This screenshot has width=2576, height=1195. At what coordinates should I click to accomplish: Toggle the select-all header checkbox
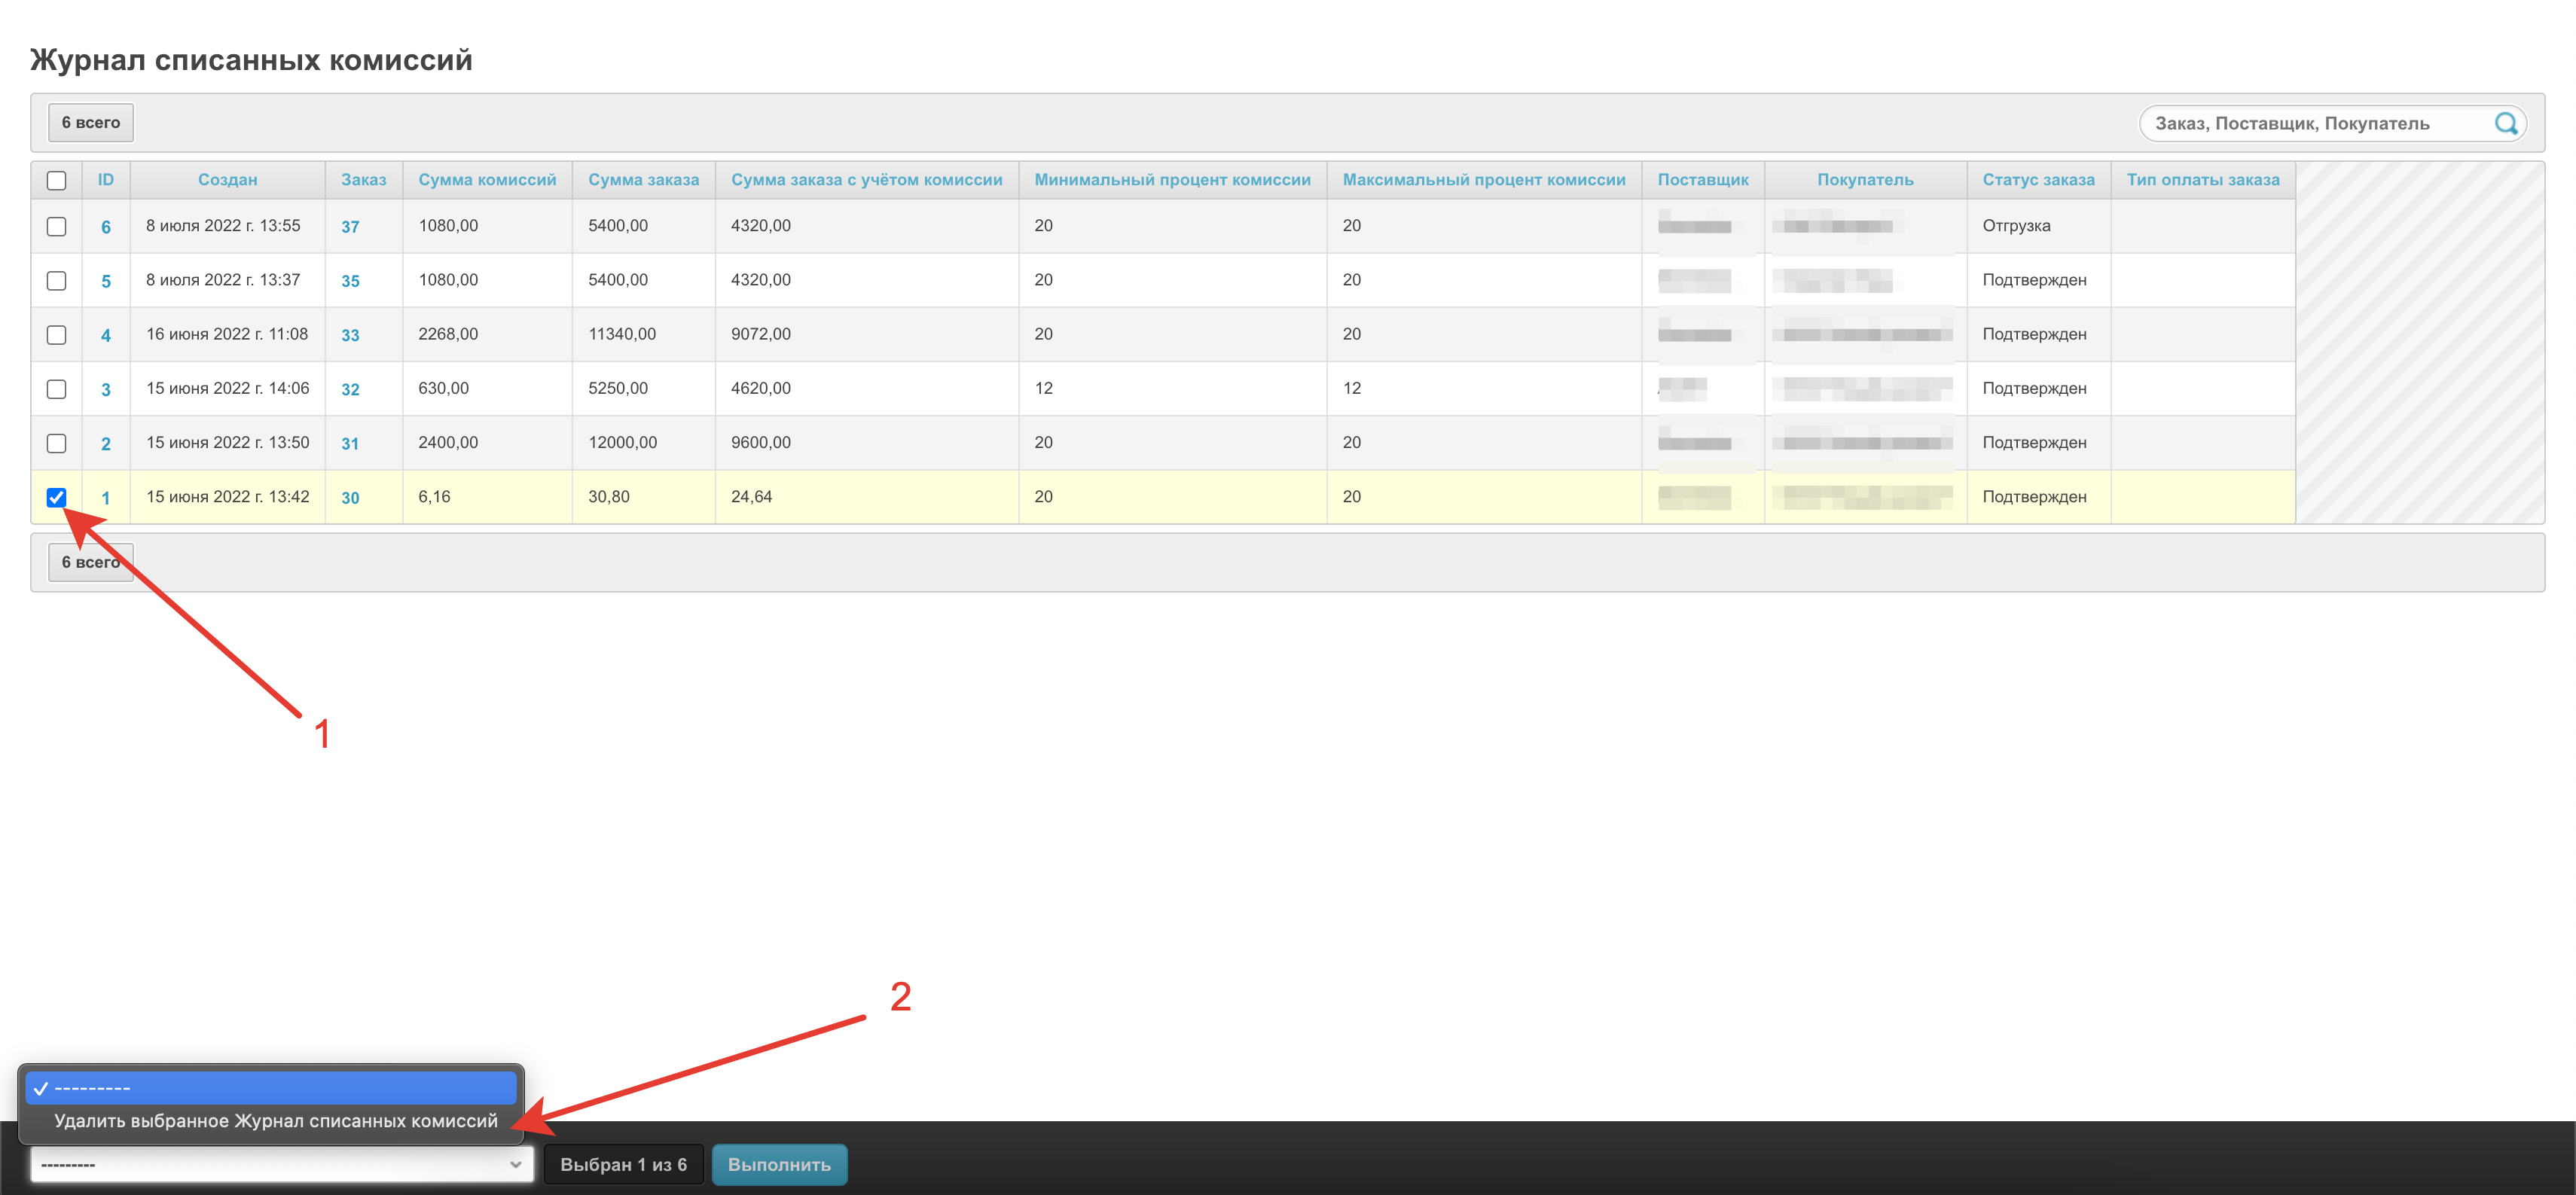point(57,180)
